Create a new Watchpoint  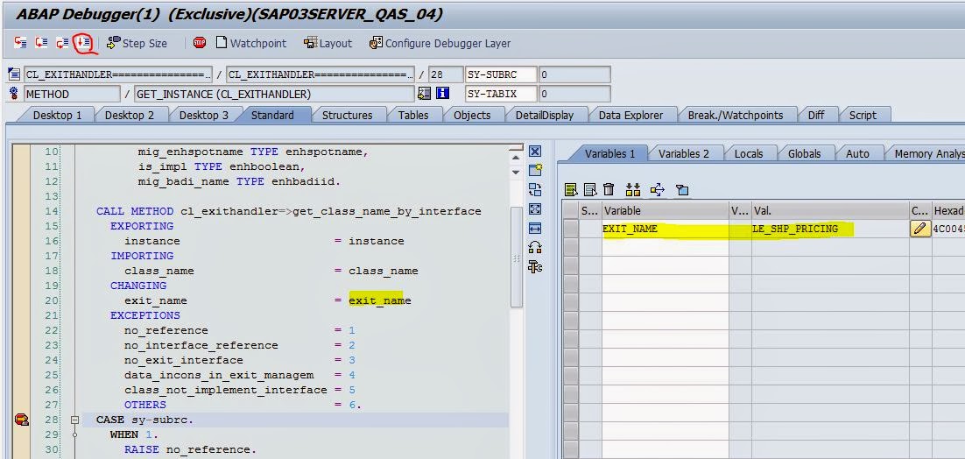[250, 43]
